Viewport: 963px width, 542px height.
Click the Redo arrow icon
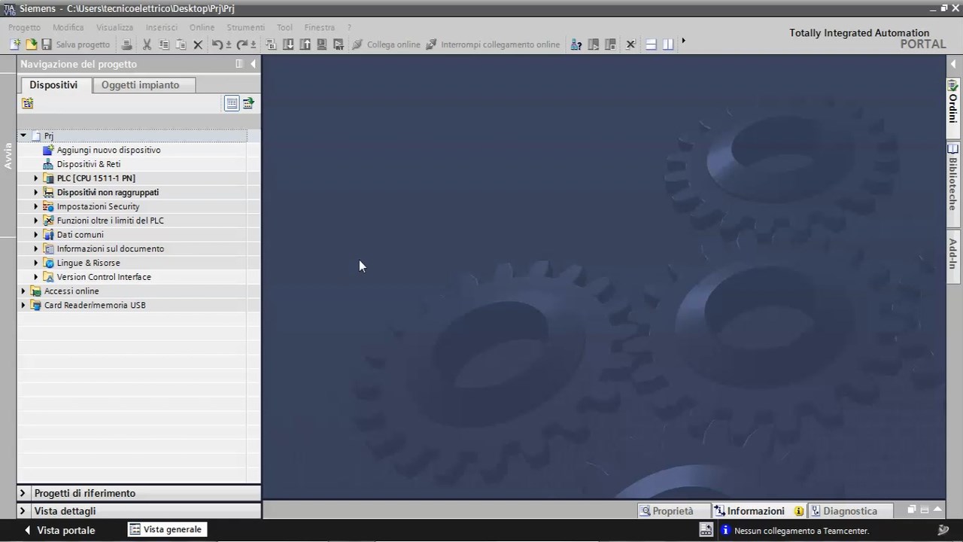click(x=242, y=44)
